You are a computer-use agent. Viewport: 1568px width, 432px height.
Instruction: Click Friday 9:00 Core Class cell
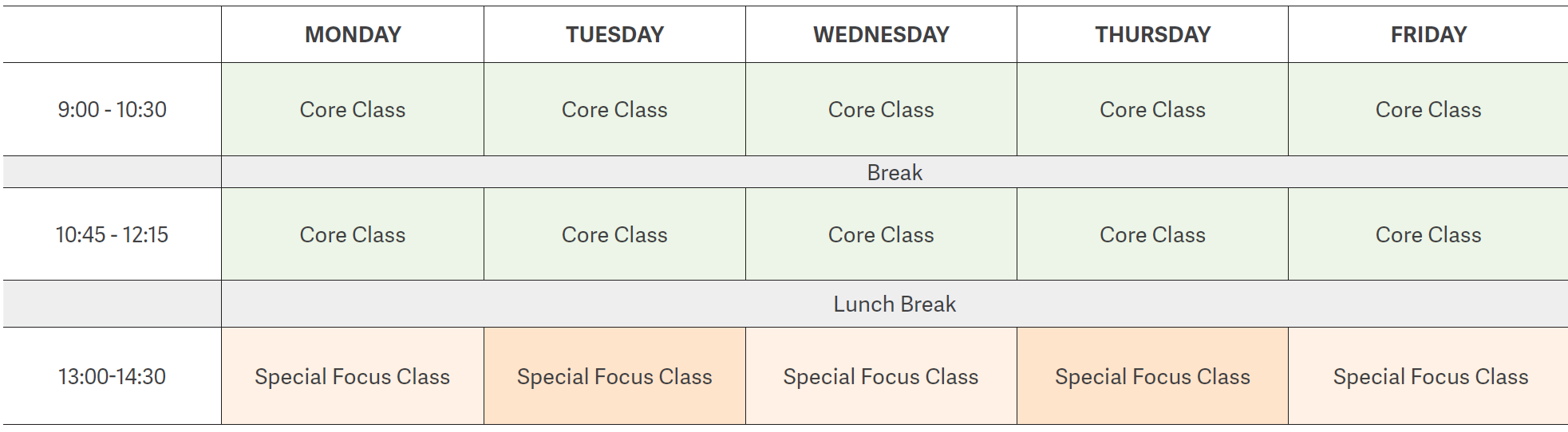pos(1428,109)
